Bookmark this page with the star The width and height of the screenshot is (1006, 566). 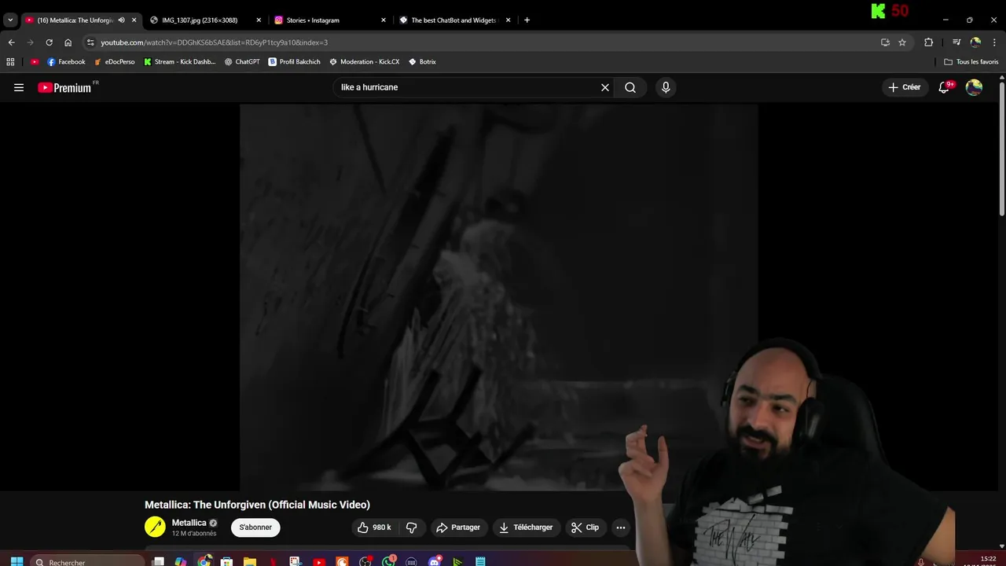902,42
